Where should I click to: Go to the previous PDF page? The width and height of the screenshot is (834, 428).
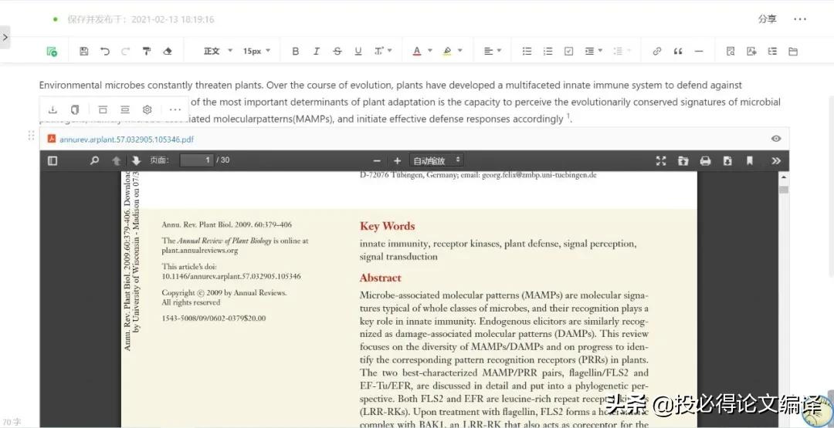(x=116, y=160)
